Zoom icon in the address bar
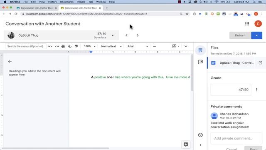Viewport: 266px width, 150px height. (x=181, y=14)
